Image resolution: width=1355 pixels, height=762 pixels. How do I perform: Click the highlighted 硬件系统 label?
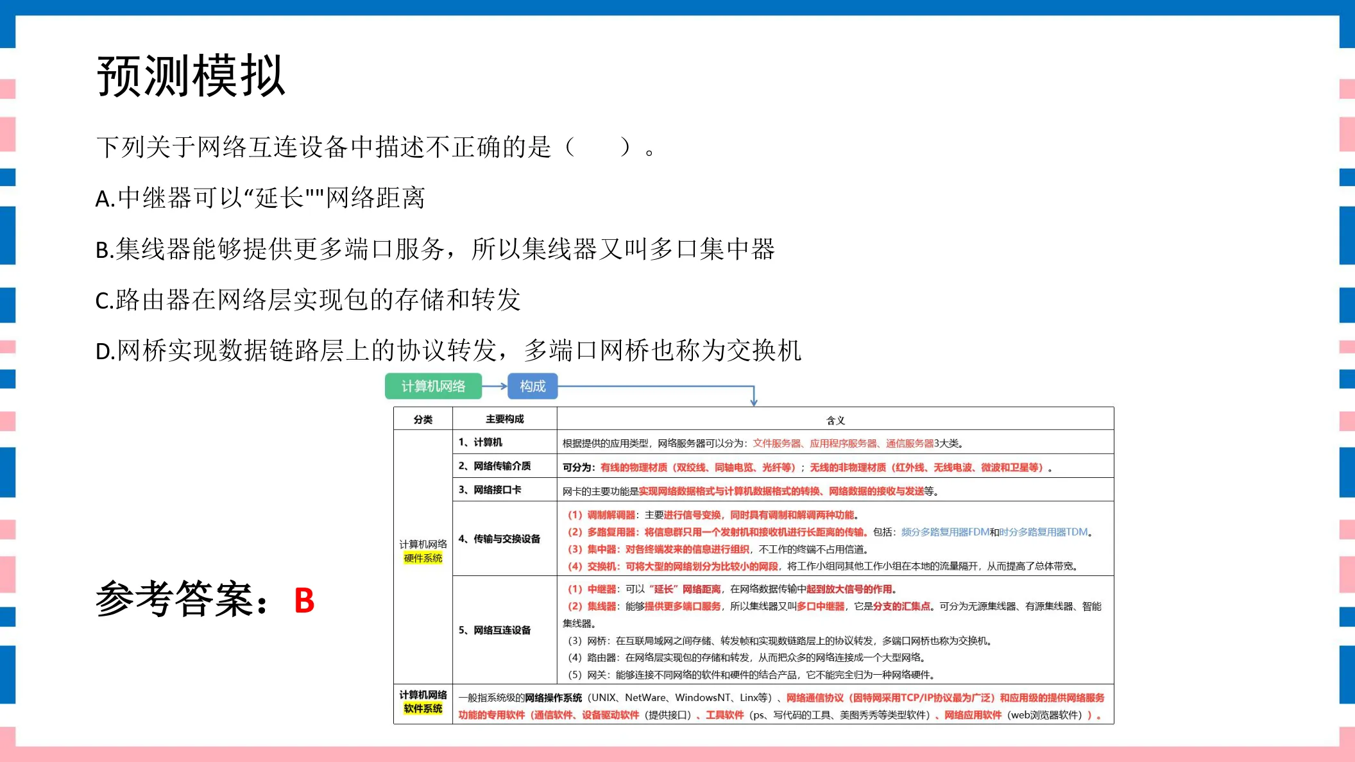(x=423, y=558)
